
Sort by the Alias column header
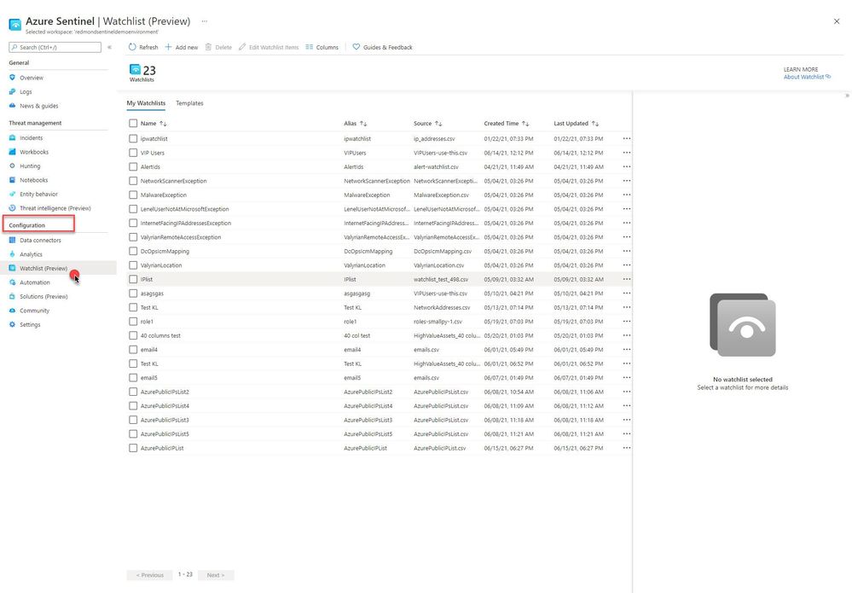click(356, 124)
